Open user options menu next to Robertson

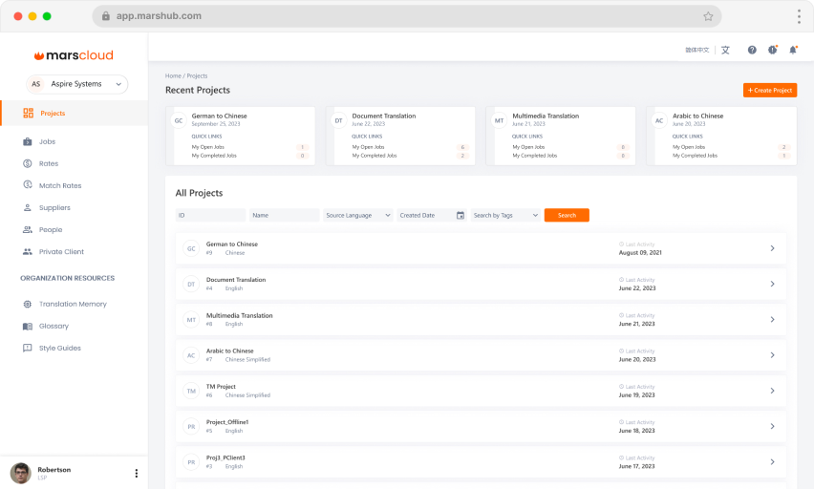point(136,473)
